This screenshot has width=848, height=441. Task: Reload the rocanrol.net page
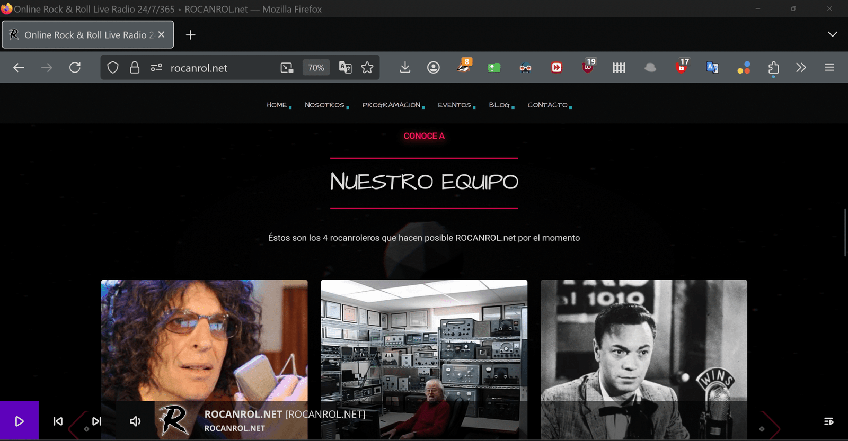75,67
